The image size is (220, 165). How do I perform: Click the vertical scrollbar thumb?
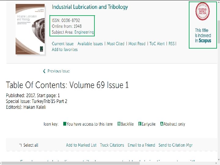219,32
